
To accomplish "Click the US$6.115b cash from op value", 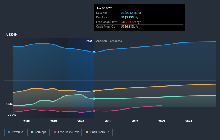I will 128,26.
